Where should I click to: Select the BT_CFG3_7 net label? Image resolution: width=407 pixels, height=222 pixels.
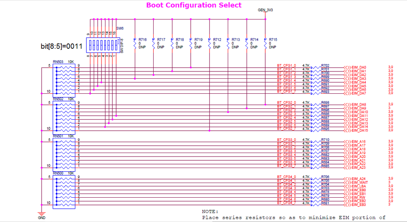click(x=286, y=166)
